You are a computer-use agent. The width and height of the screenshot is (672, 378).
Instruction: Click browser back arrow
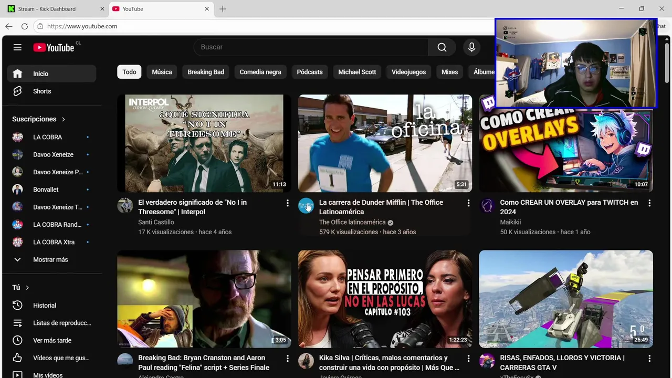click(9, 26)
